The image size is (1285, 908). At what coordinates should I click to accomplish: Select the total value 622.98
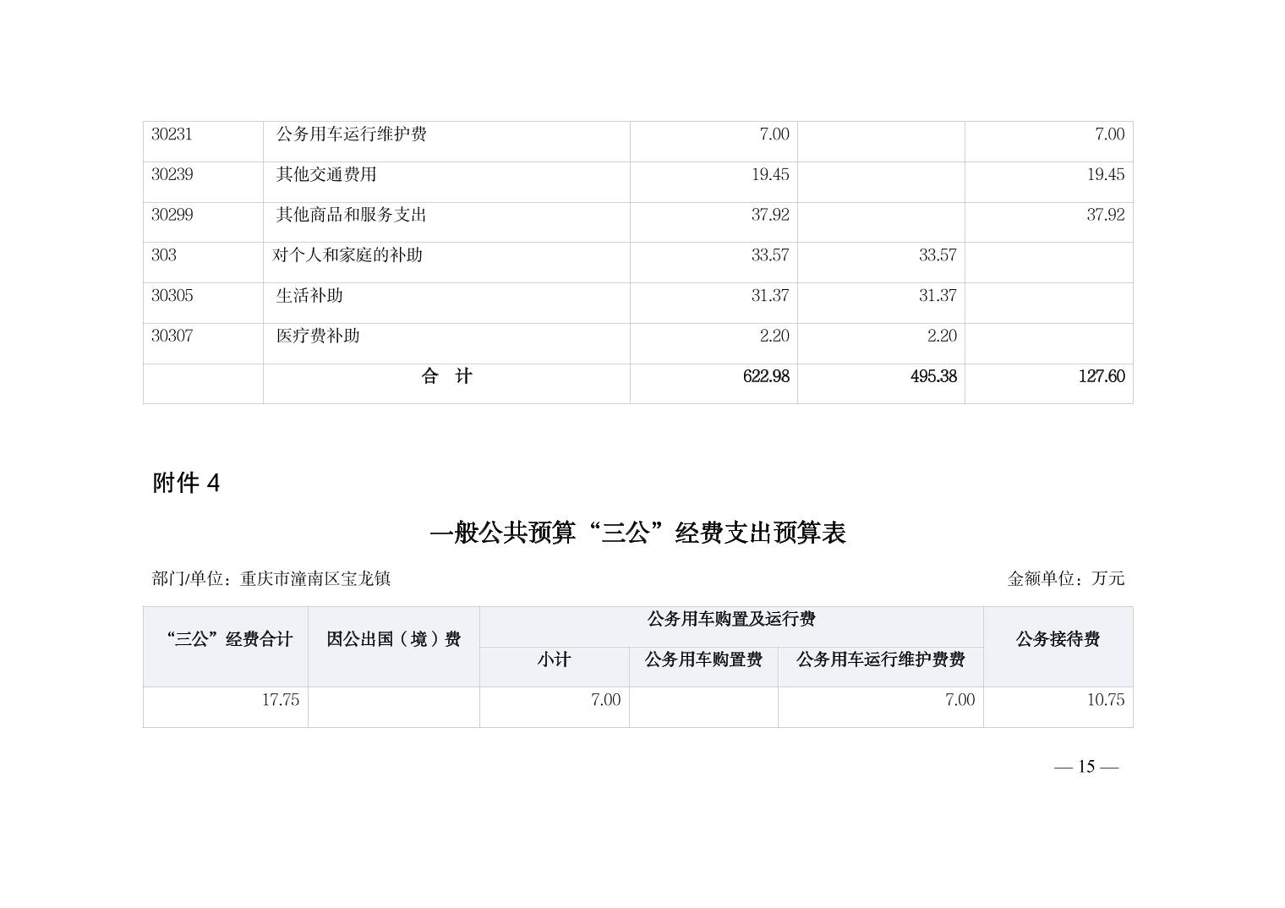pyautogui.click(x=766, y=377)
